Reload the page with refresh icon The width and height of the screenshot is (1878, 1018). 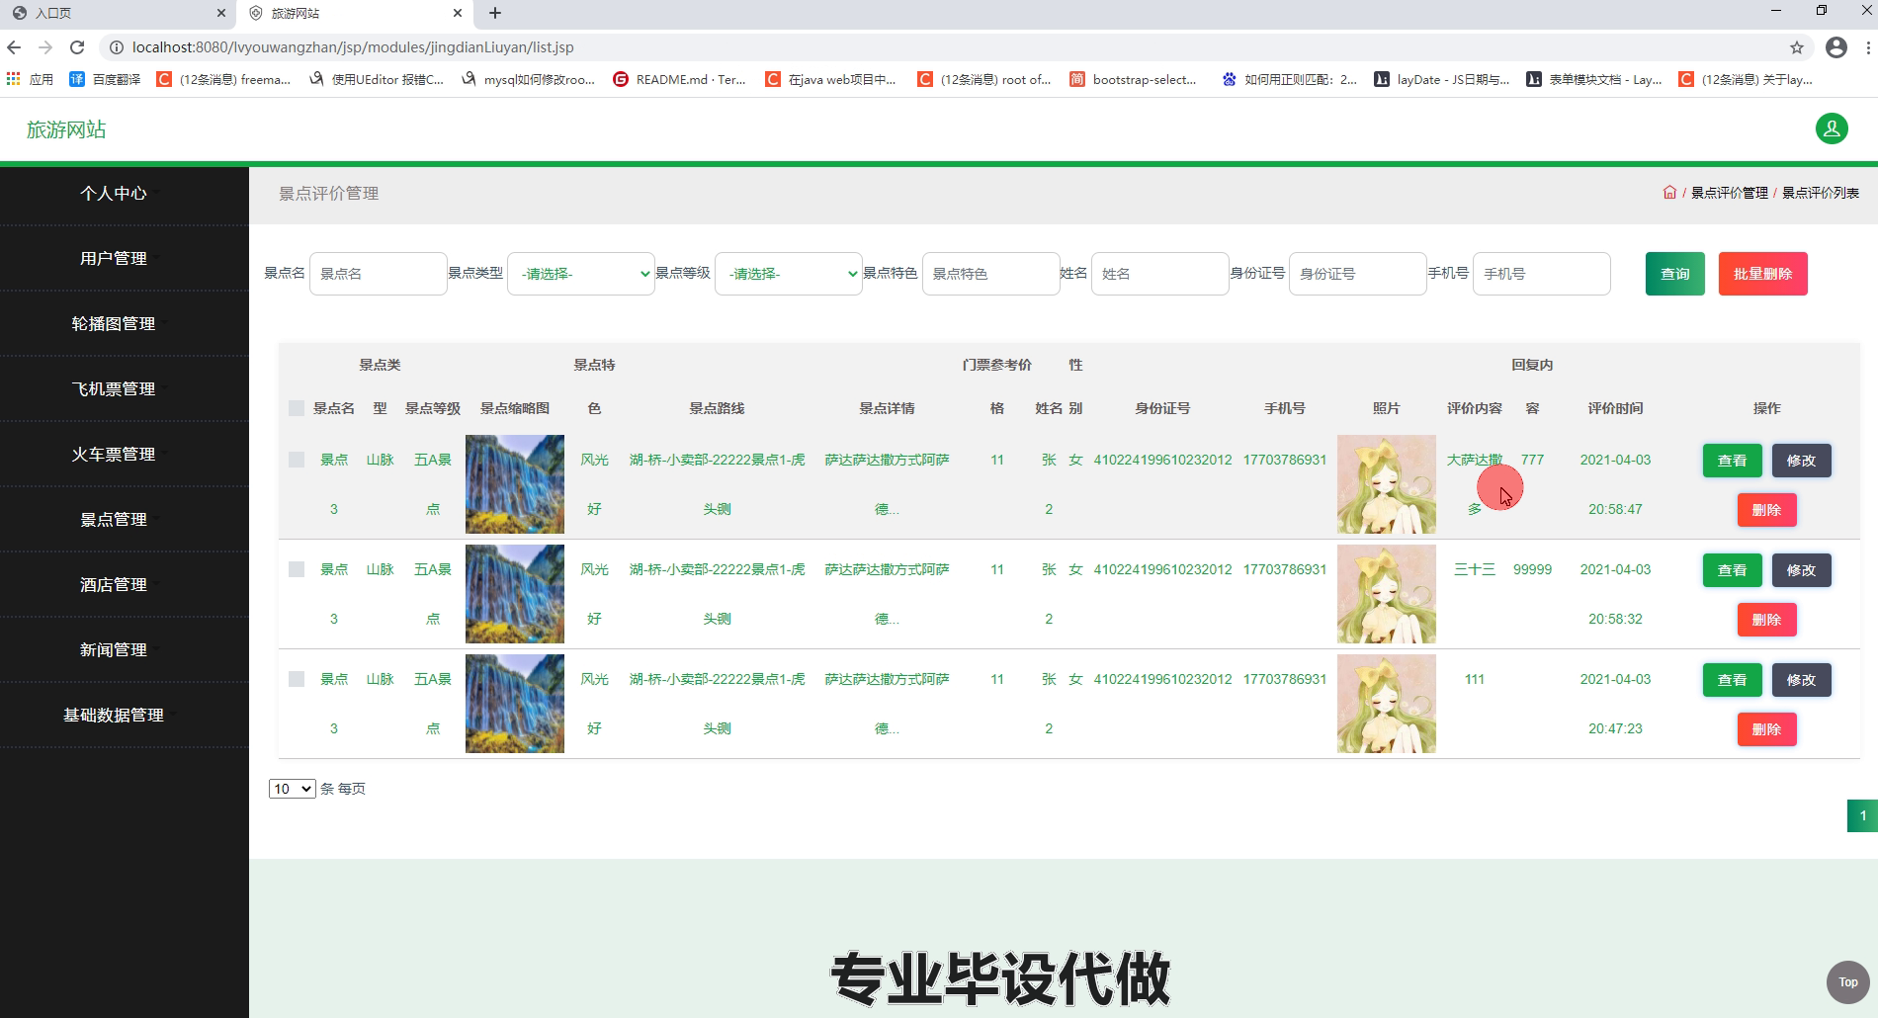point(77,47)
